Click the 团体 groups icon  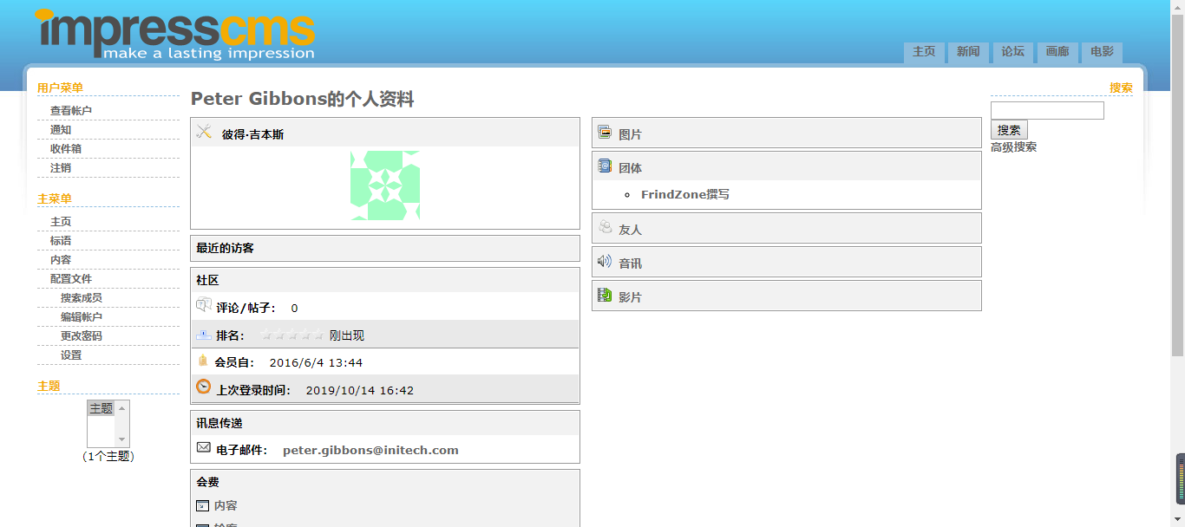tap(605, 166)
